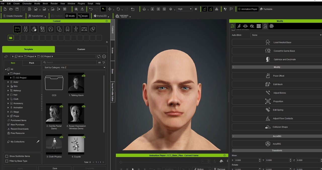Click the Adjust Bones button
Image resolution: width=322 pixels, height=170 pixels.
[x=277, y=93]
